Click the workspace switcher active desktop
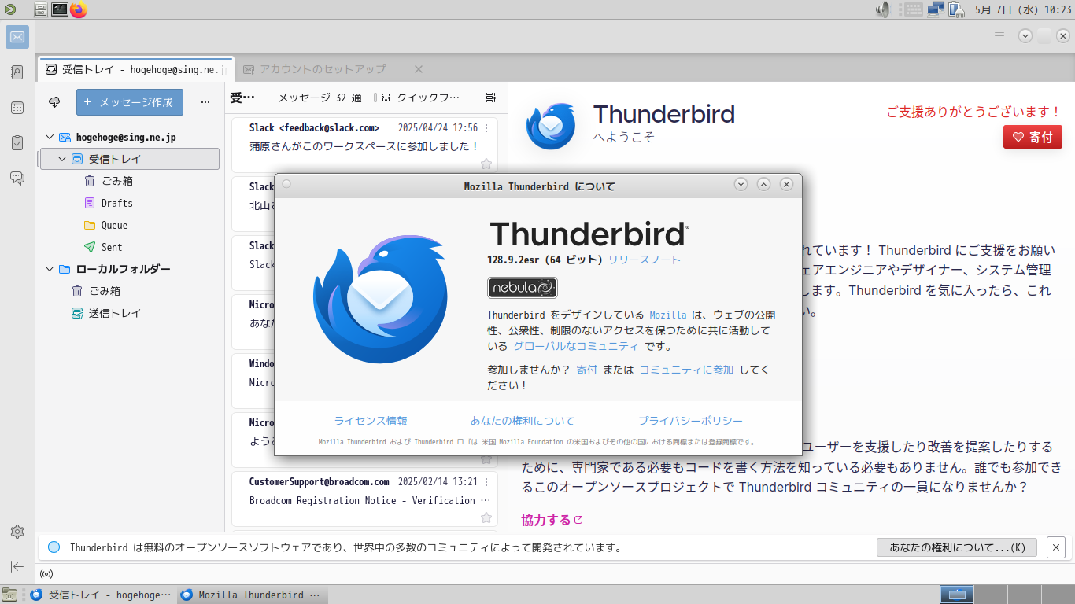1075x604 pixels. [957, 595]
